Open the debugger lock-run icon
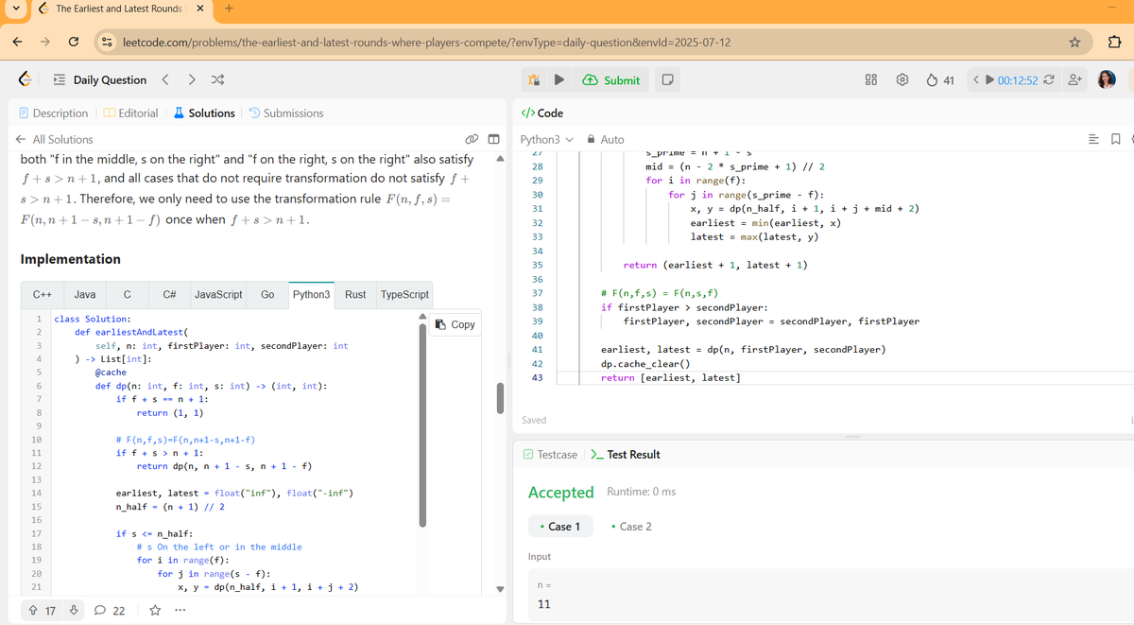The width and height of the screenshot is (1134, 625). 535,80
